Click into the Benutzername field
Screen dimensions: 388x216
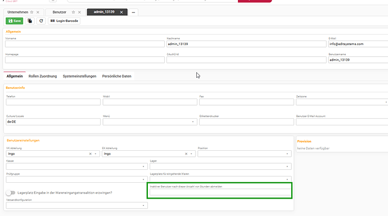[358, 60]
